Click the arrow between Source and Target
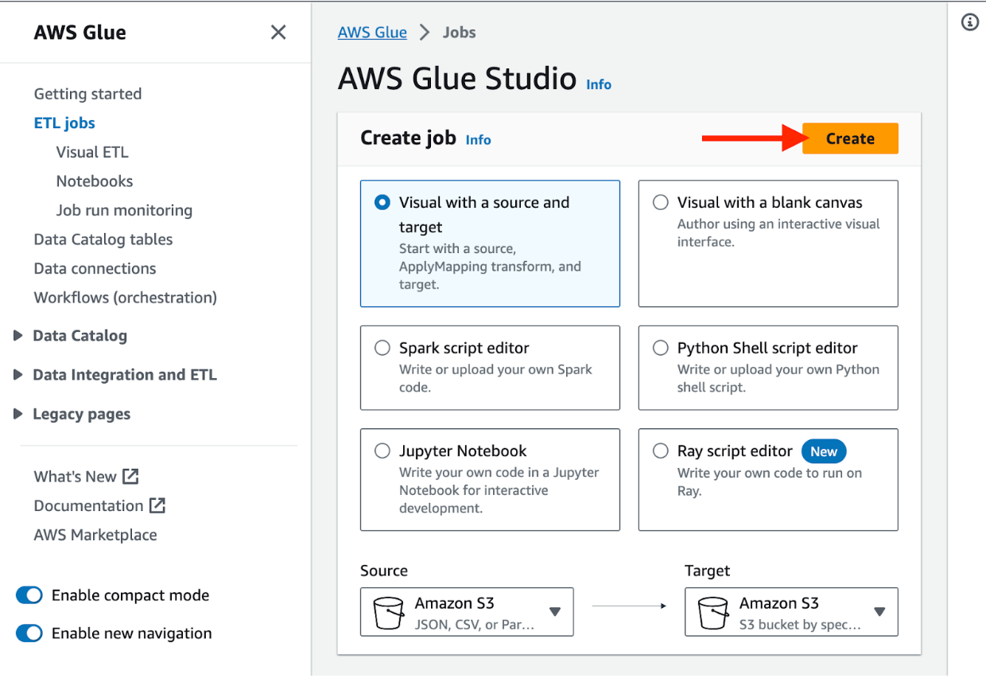986x686 pixels. pyautogui.click(x=629, y=606)
